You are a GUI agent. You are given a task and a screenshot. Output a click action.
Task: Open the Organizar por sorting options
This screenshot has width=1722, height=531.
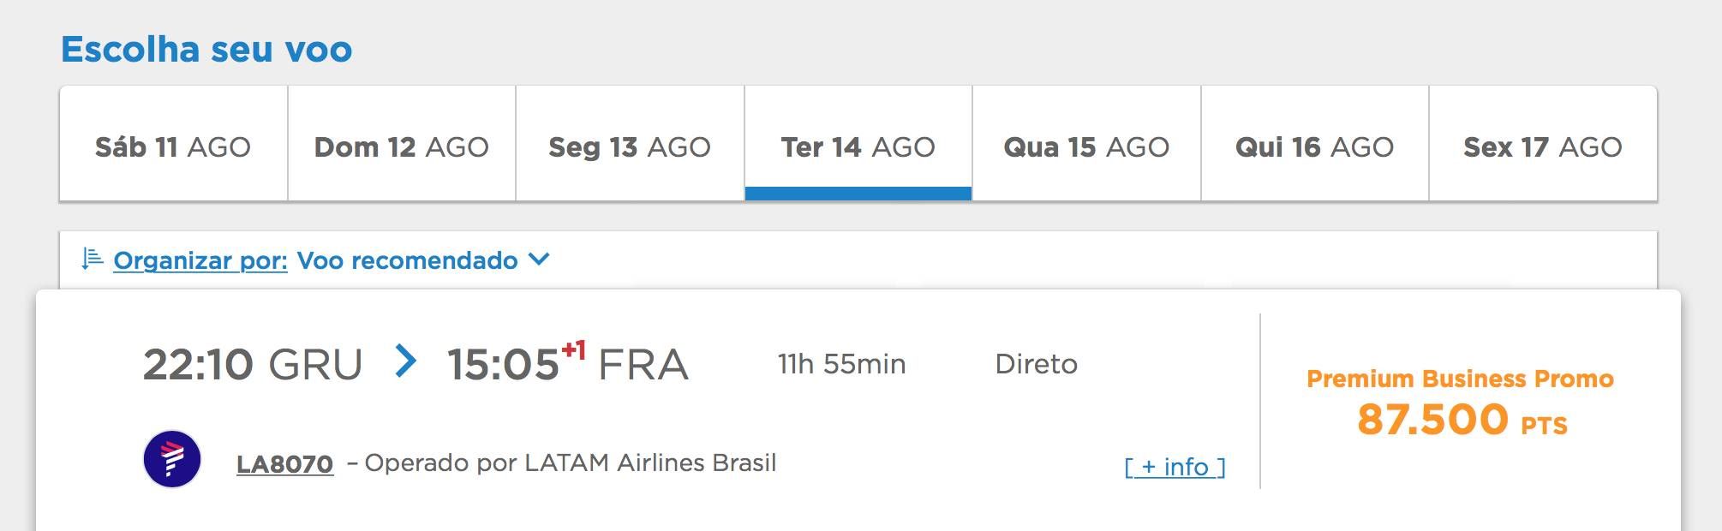pyautogui.click(x=200, y=260)
